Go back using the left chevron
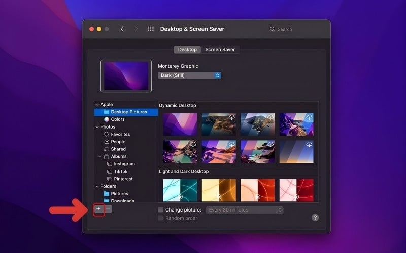406x253 pixels. [x=122, y=29]
